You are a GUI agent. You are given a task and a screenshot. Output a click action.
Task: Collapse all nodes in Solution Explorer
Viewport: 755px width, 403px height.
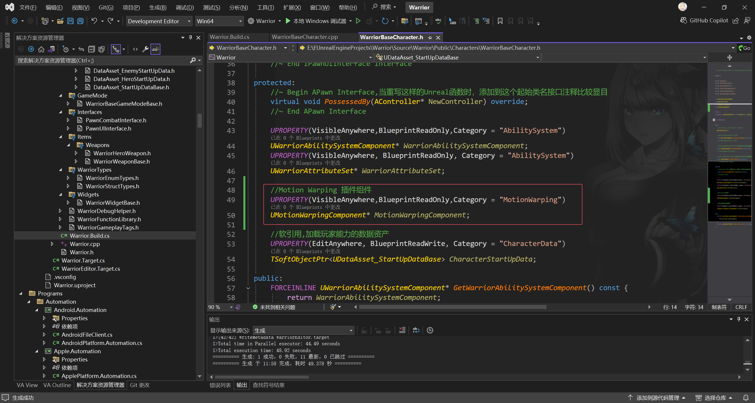pos(92,49)
